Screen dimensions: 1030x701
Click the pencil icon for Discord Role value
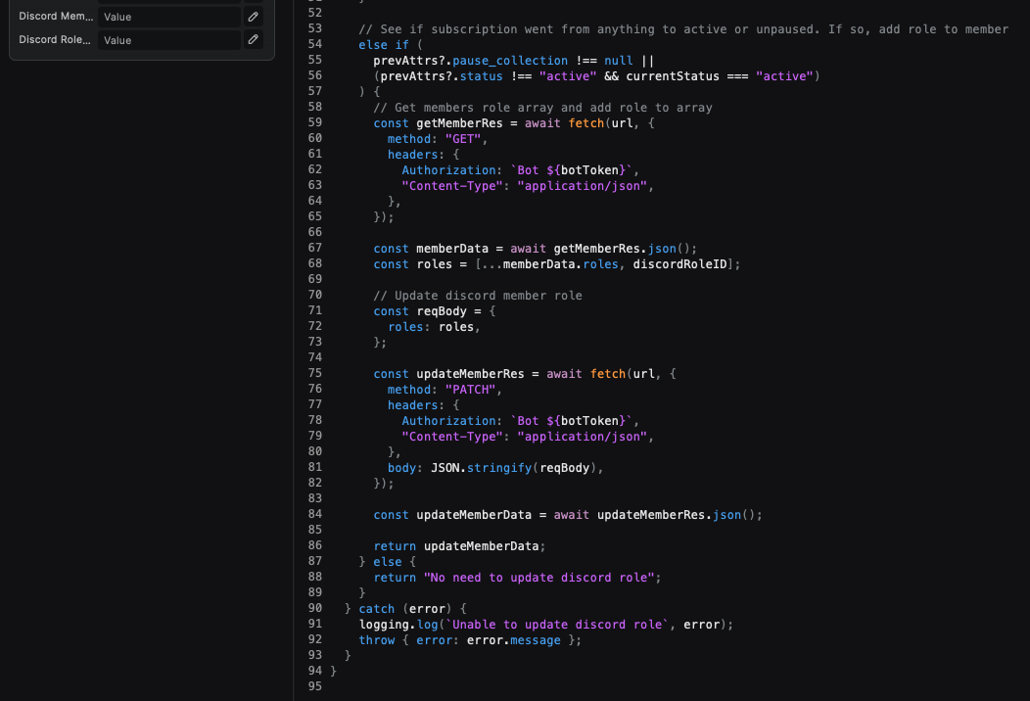coord(254,40)
